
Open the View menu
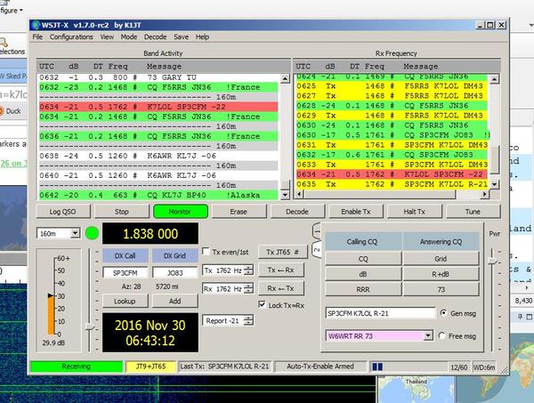(107, 36)
